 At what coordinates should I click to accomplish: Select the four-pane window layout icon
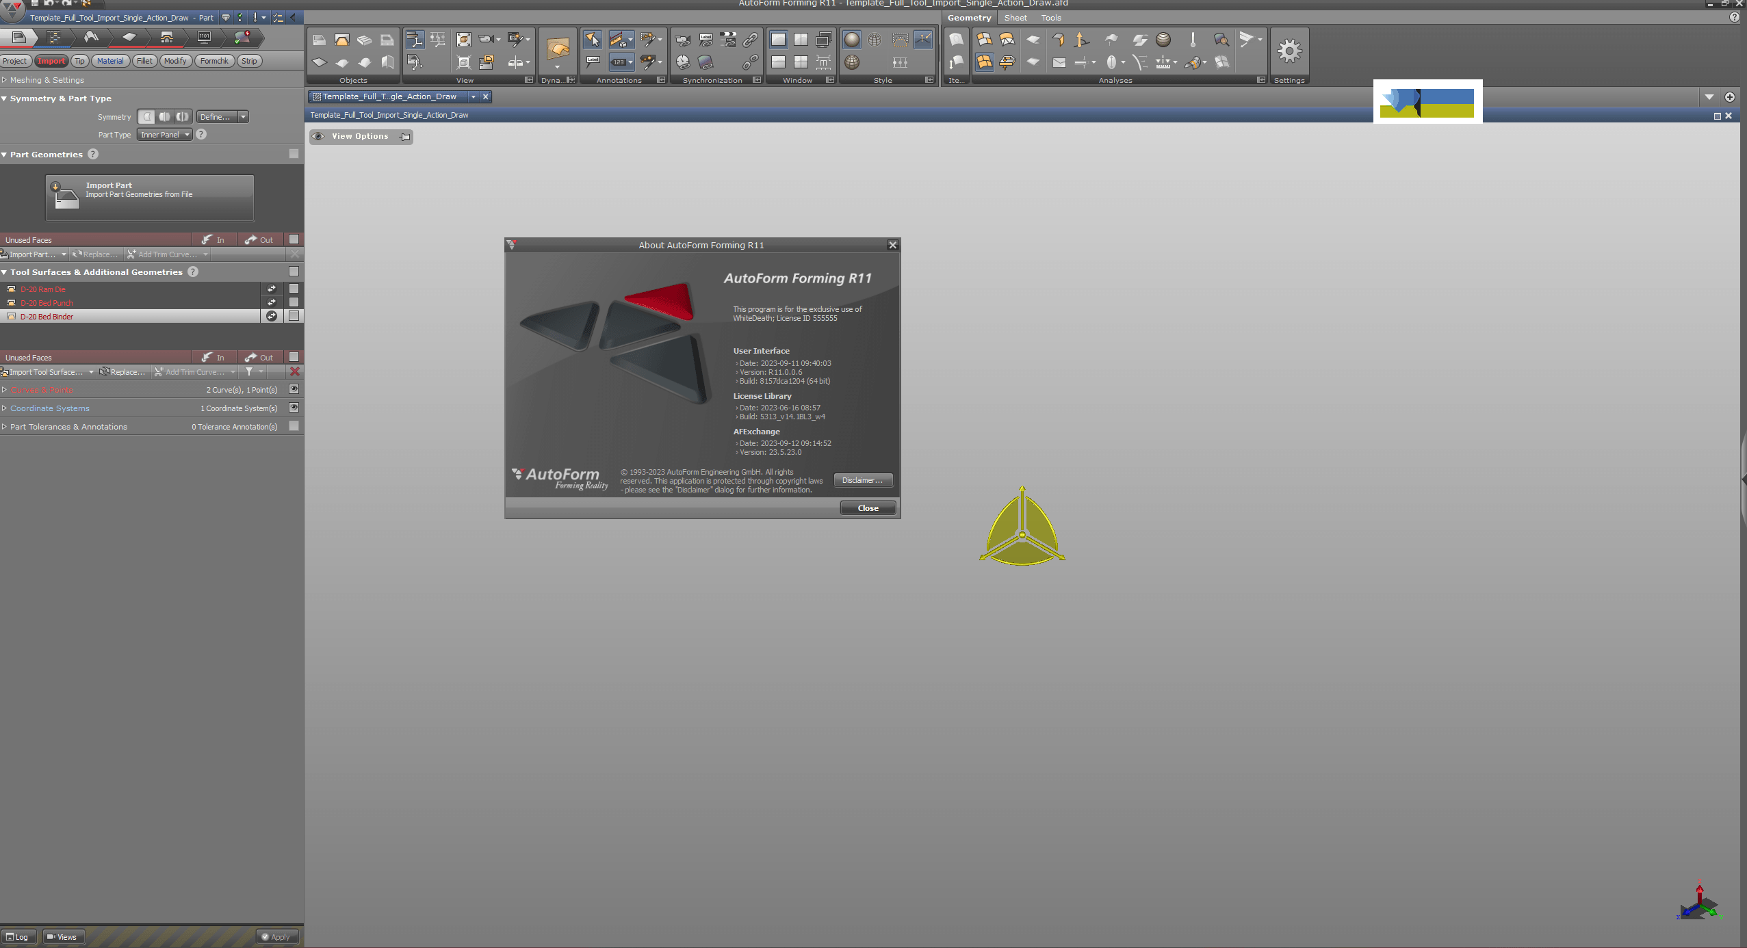click(x=801, y=62)
